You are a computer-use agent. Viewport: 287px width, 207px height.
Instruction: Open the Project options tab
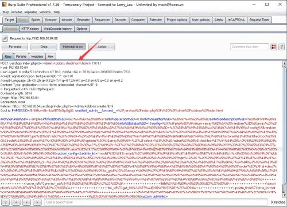click(x=177, y=20)
